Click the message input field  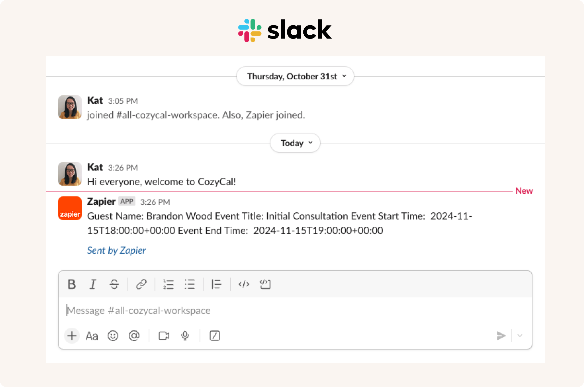coord(227,310)
